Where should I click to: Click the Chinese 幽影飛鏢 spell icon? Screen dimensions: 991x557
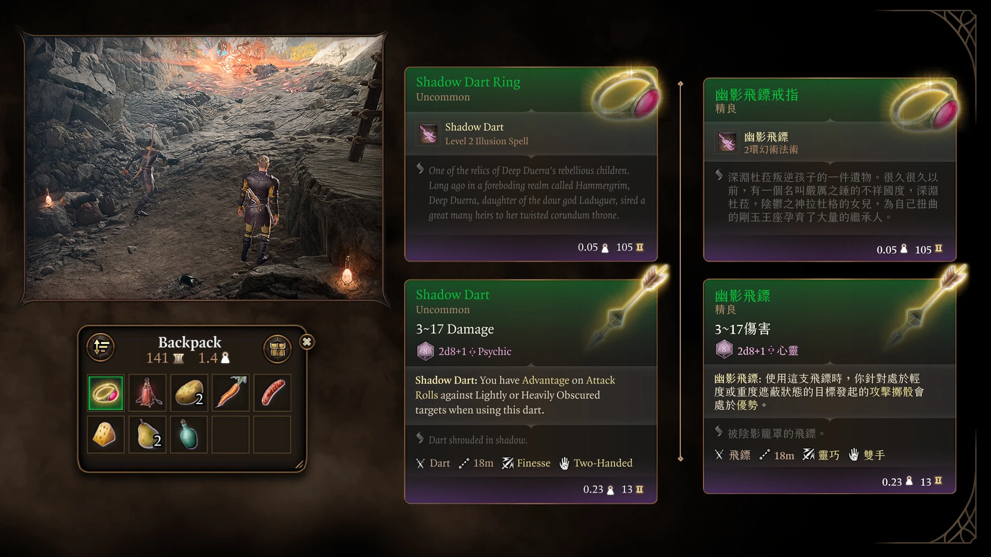[x=727, y=142]
